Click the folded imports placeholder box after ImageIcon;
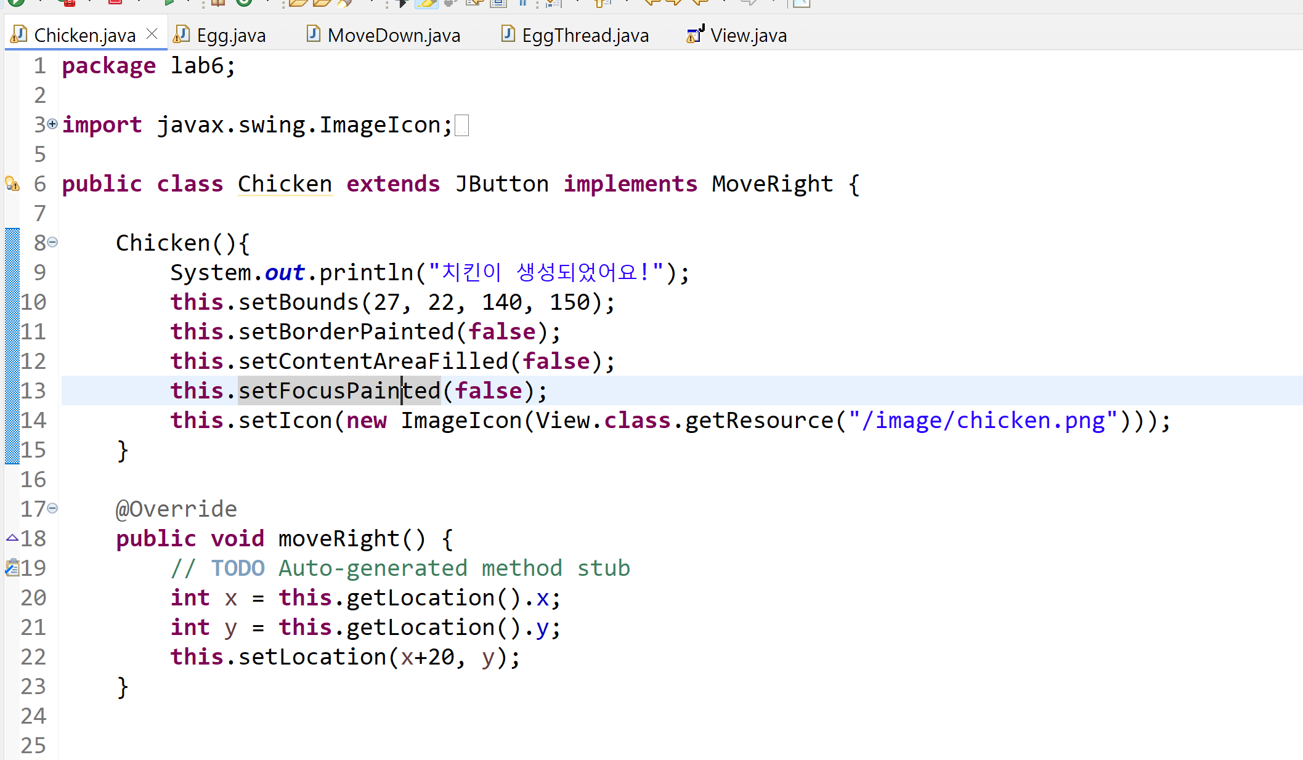Viewport: 1303px width, 760px height. click(x=461, y=126)
